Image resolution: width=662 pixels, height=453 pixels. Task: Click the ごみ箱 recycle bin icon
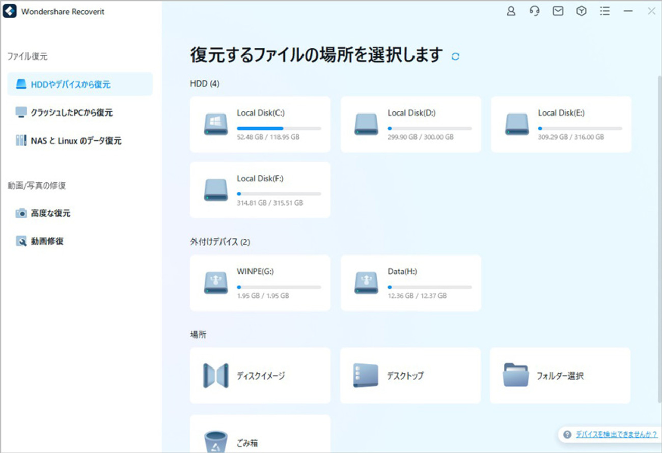[216, 442]
